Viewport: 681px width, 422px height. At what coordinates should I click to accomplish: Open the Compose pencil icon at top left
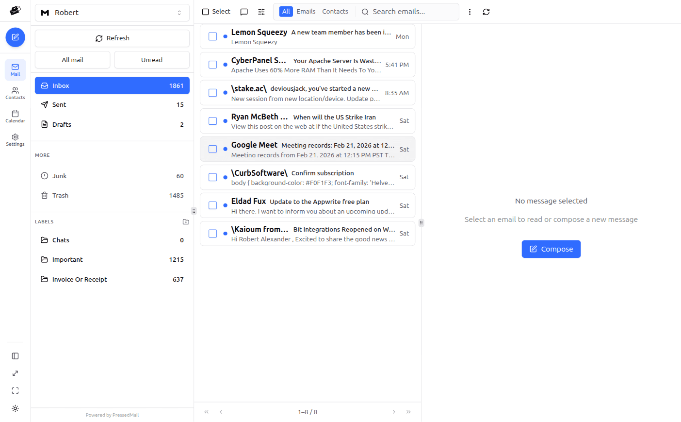pos(15,37)
